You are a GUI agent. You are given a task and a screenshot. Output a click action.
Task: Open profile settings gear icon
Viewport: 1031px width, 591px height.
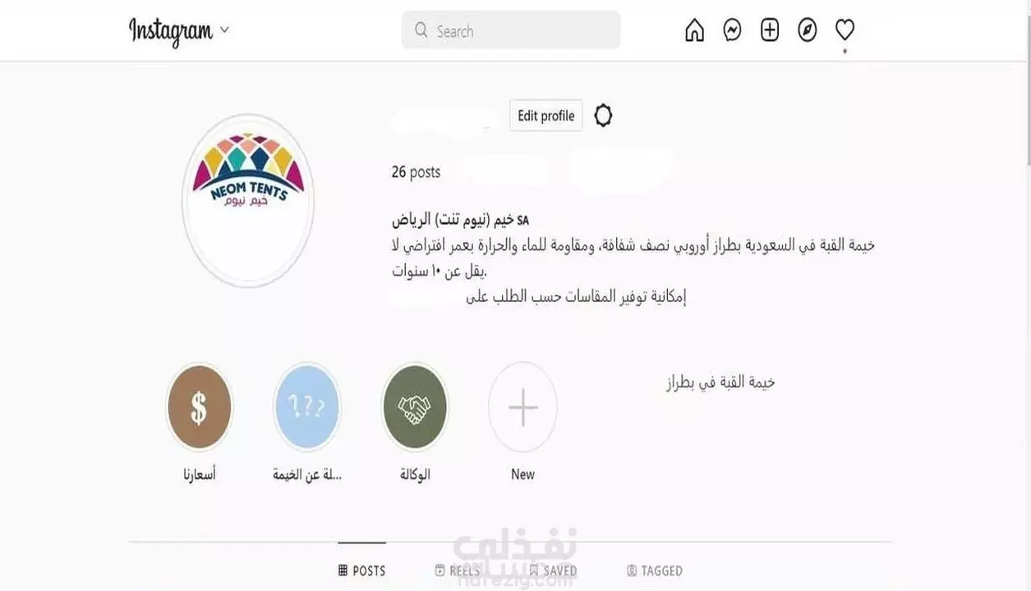pyautogui.click(x=603, y=116)
